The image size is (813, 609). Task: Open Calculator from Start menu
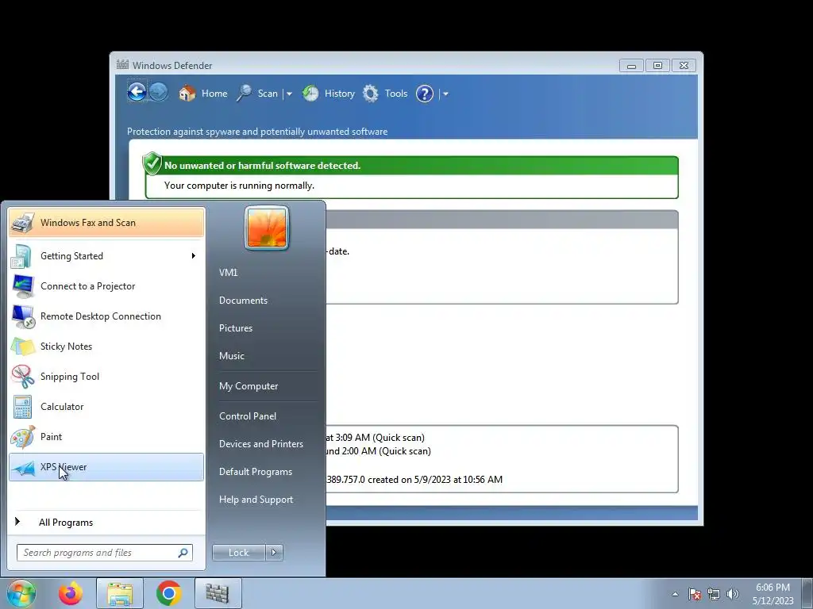107,407
